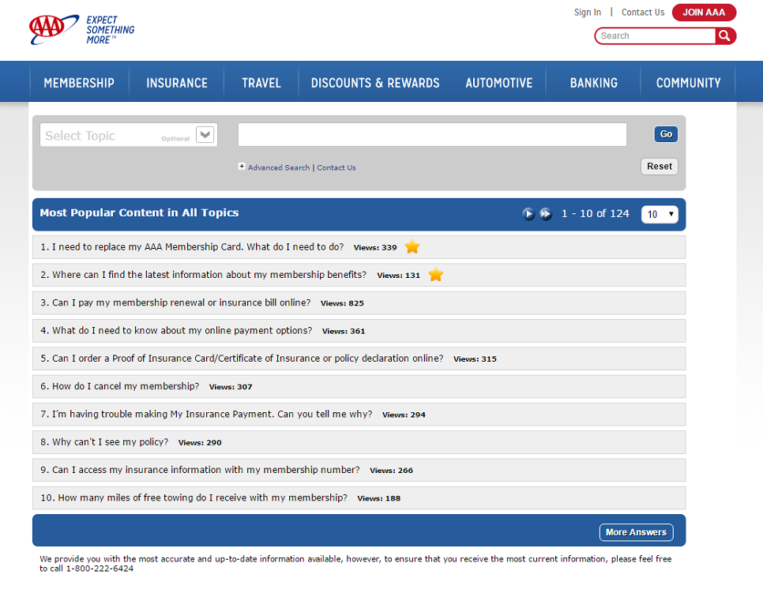Open the Membership menu
Viewport: 763px width, 597px height.
(x=79, y=83)
